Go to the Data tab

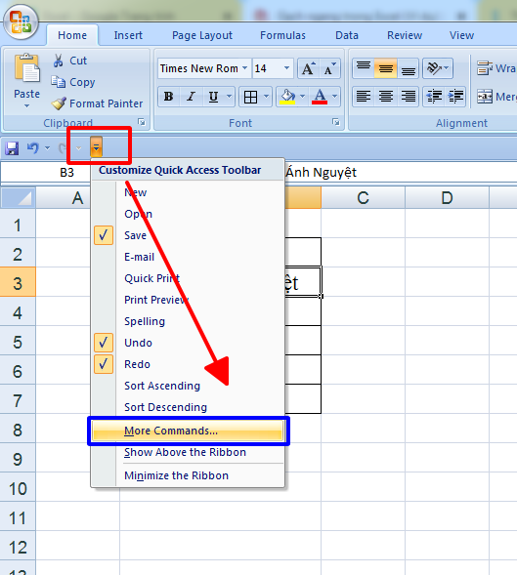pyautogui.click(x=347, y=35)
